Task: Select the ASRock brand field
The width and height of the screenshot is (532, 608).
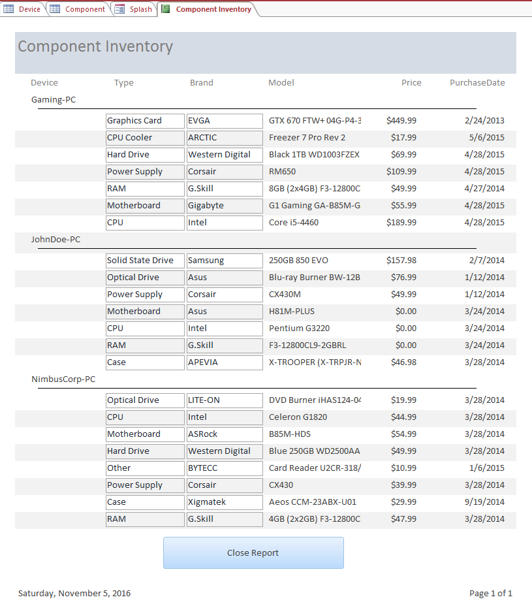Action: [225, 434]
